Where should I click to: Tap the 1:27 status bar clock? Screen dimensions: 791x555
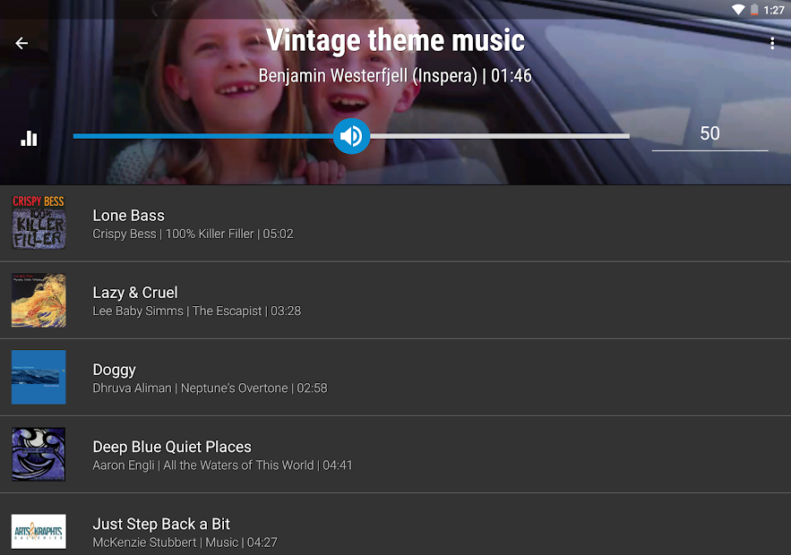click(x=774, y=10)
